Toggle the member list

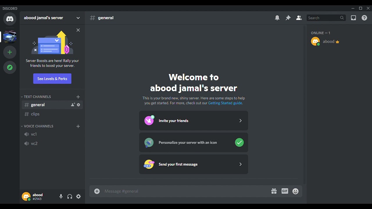[299, 18]
